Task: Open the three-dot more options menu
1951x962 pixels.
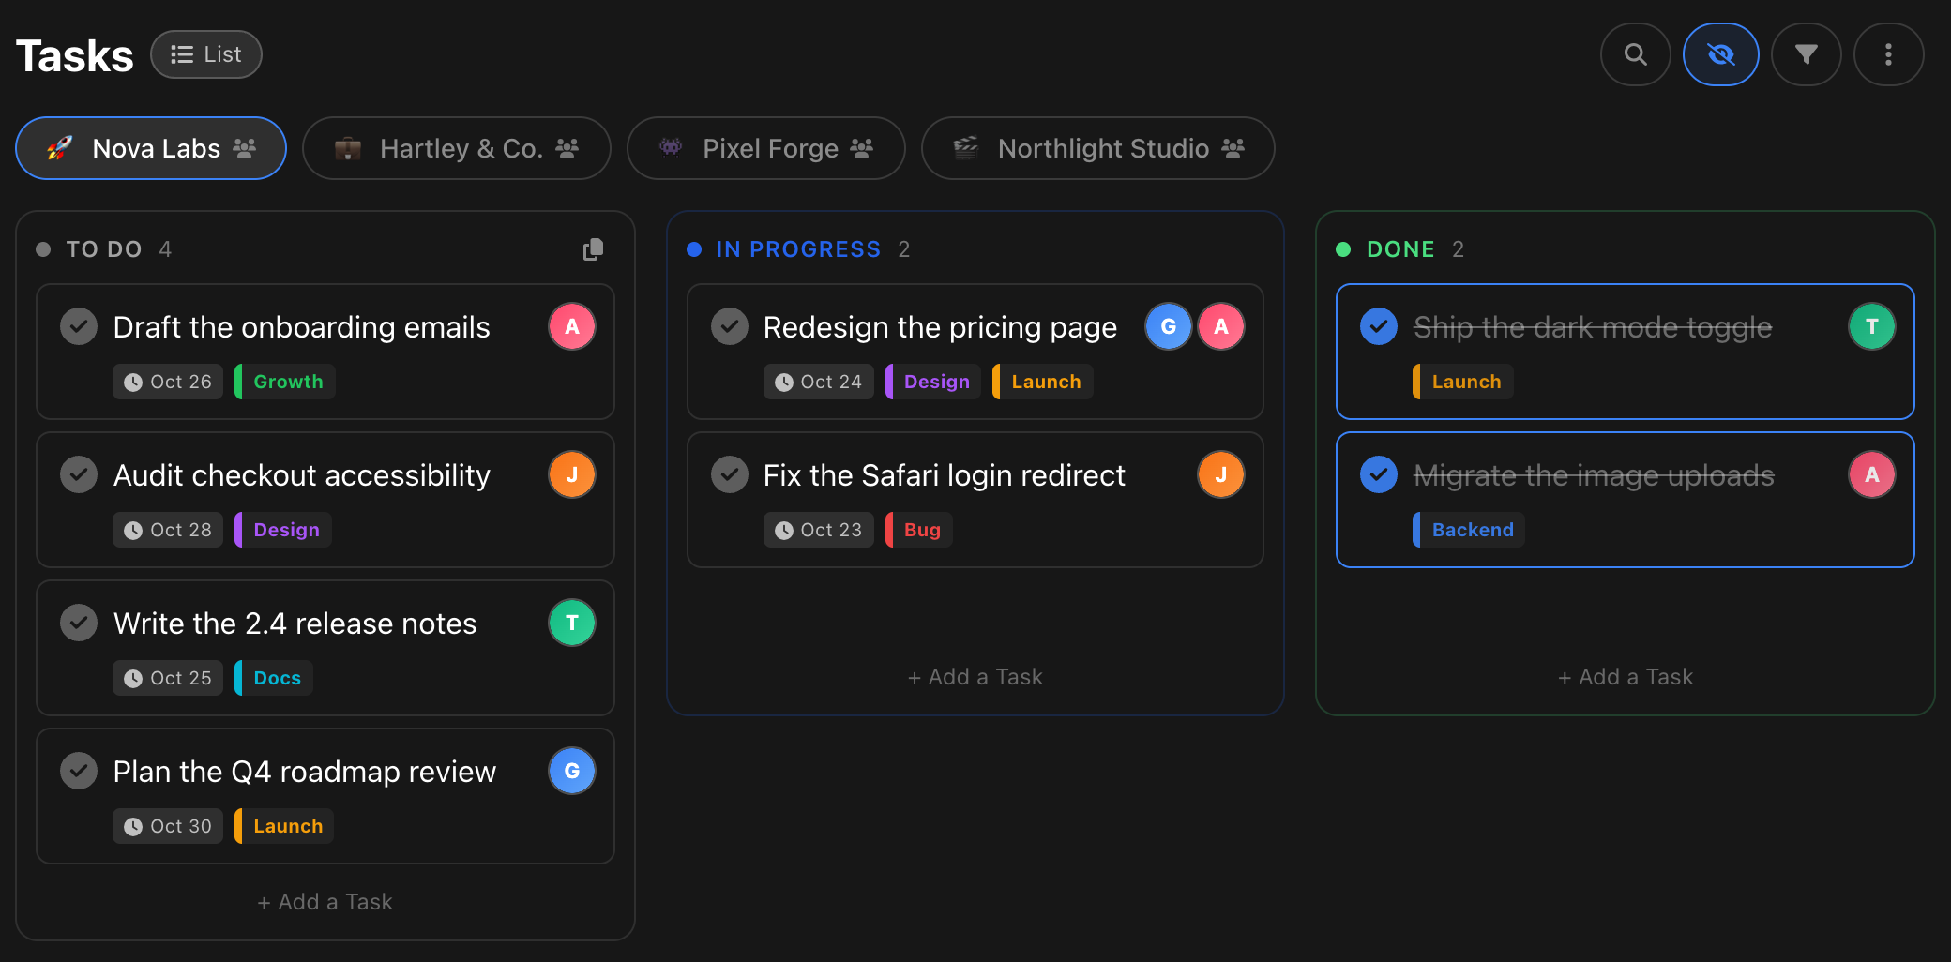Action: [1888, 54]
